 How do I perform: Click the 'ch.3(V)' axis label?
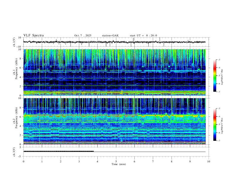[14, 152]
